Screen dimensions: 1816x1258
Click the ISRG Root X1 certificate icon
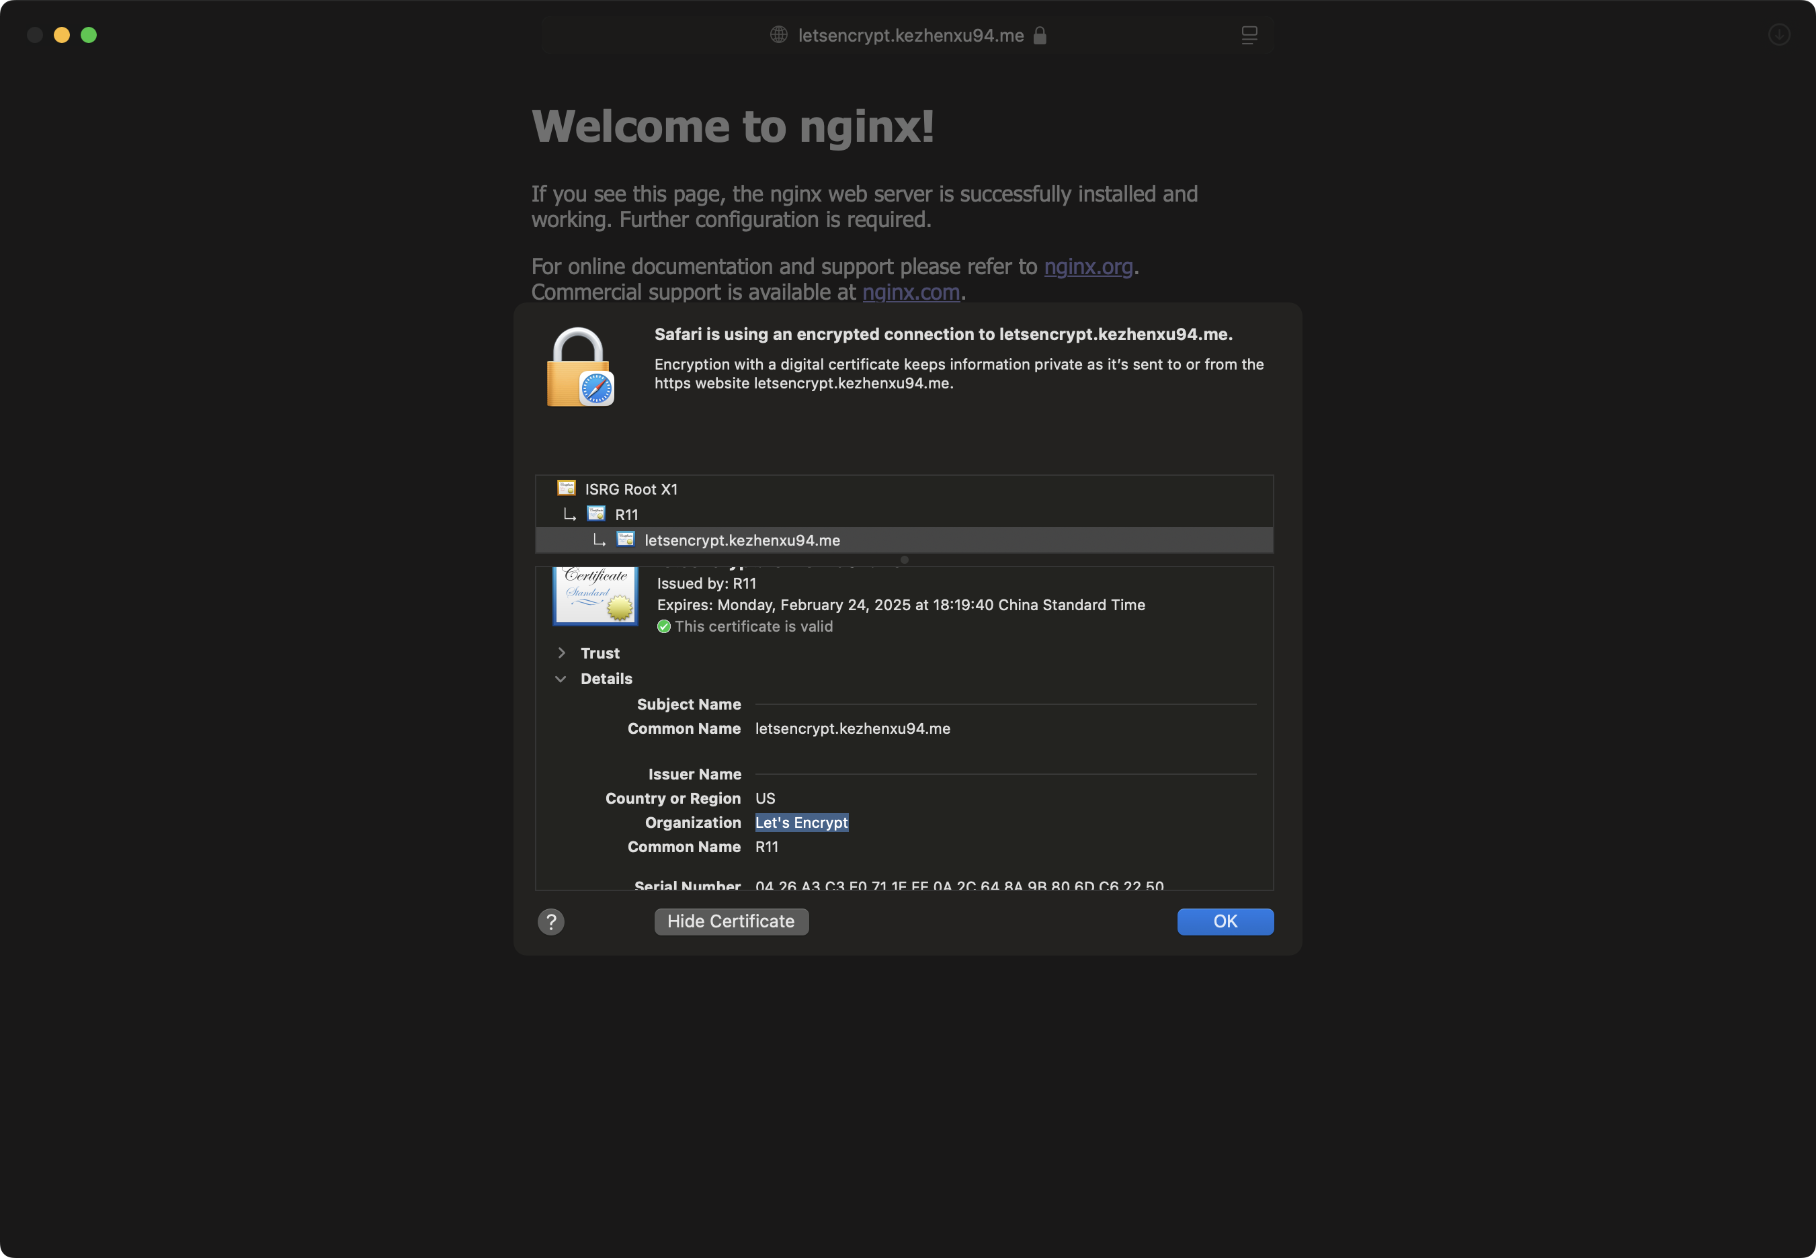click(x=567, y=488)
